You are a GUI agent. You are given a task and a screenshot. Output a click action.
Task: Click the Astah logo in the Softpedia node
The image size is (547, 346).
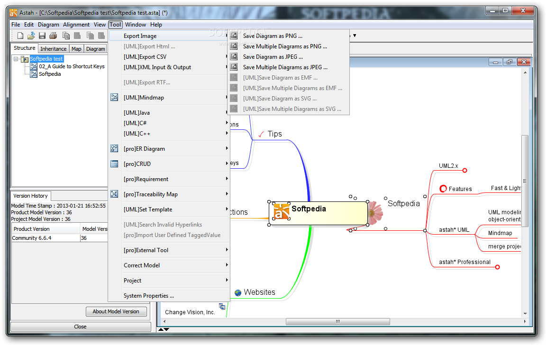click(x=282, y=211)
